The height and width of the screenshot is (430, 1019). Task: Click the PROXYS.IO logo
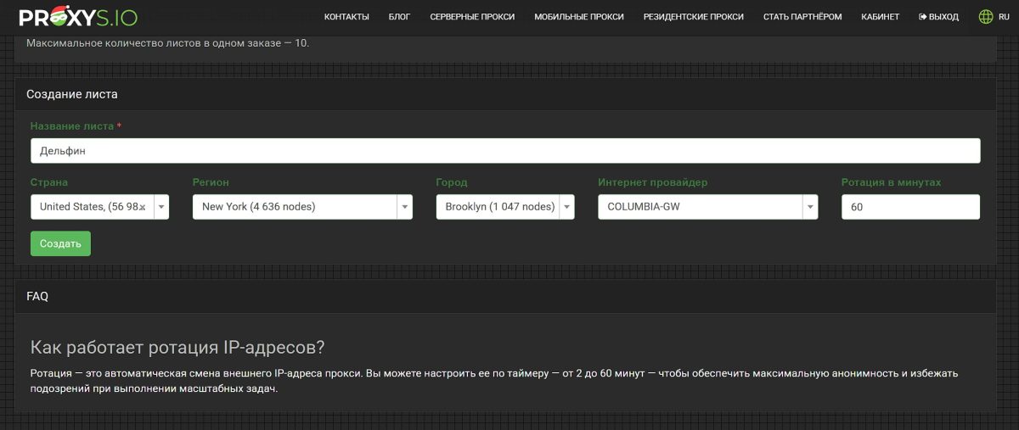click(78, 16)
